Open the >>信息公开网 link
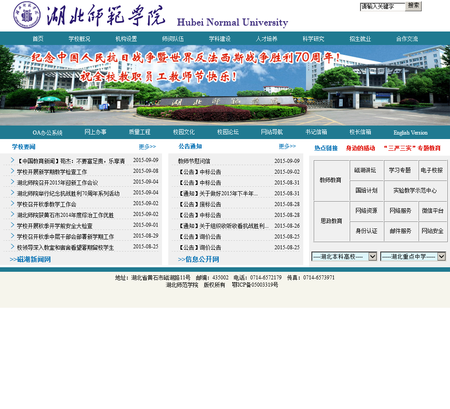Viewport: 450px width, 409px height. pos(198,260)
